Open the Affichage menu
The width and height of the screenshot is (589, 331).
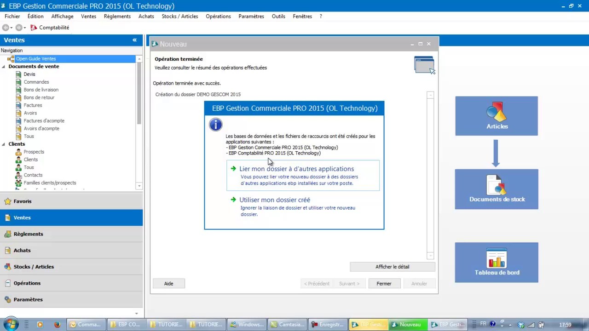coord(62,16)
